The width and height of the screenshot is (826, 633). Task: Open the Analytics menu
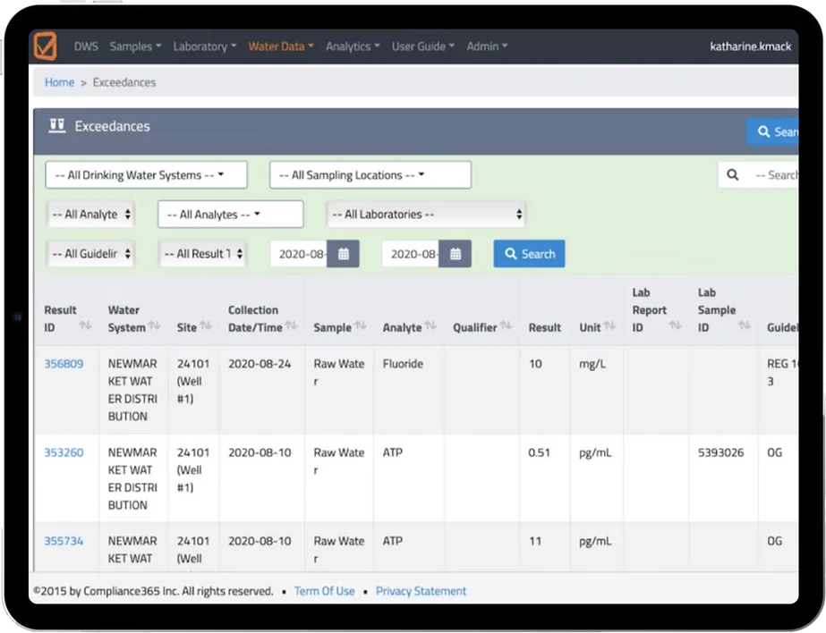pos(353,46)
